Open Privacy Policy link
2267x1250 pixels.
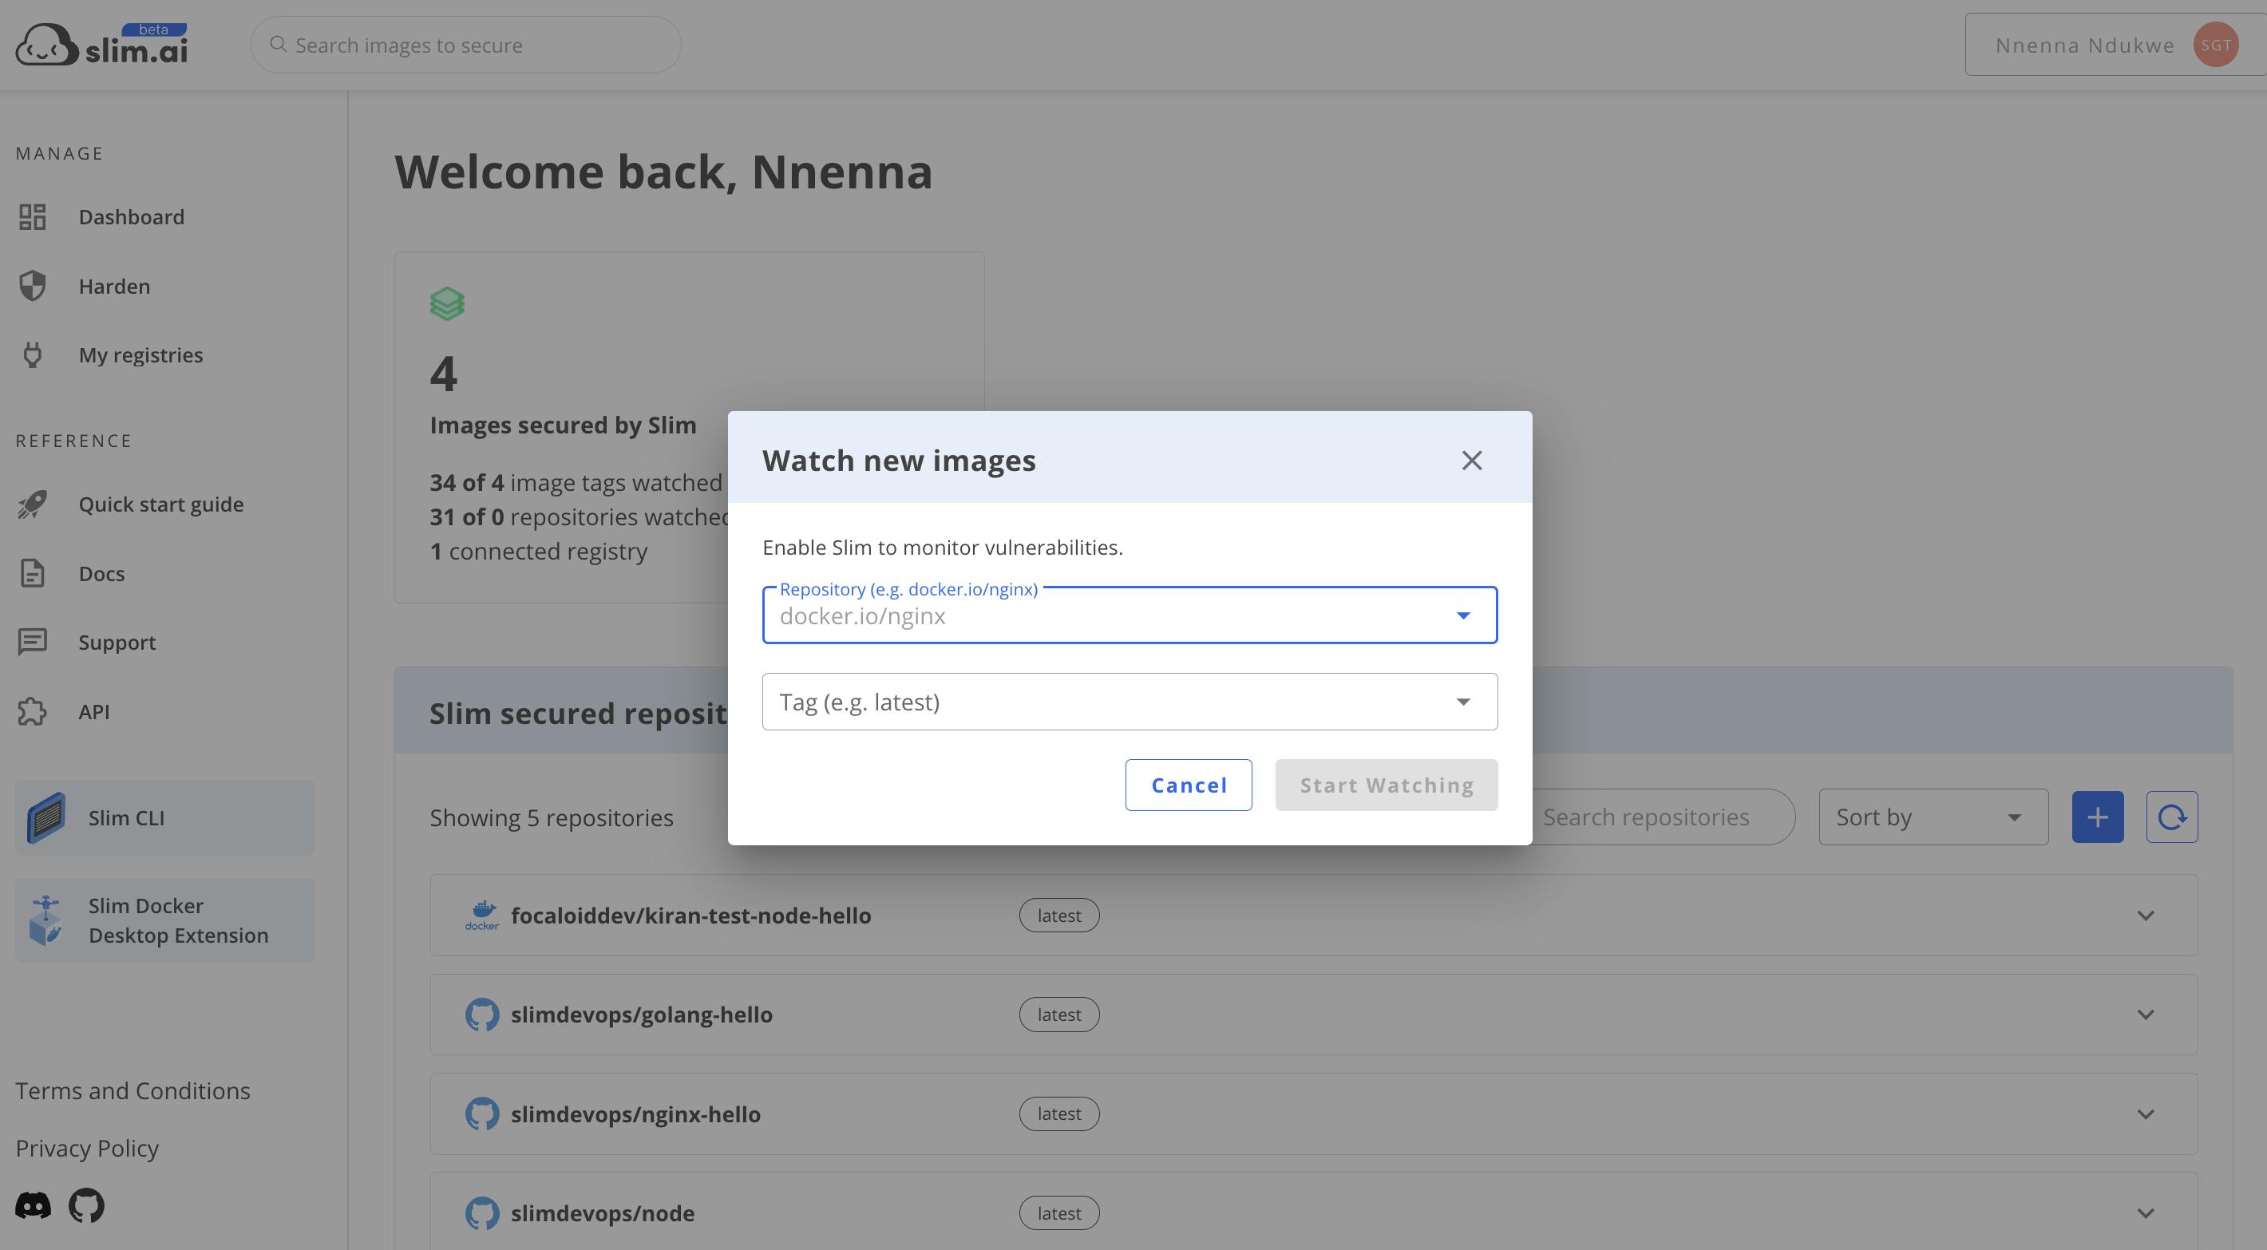click(87, 1148)
